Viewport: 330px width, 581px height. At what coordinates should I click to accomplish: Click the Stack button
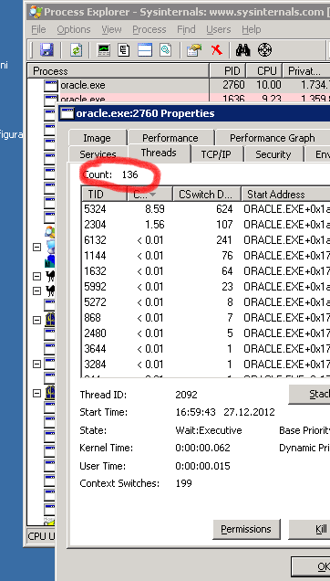(x=309, y=395)
